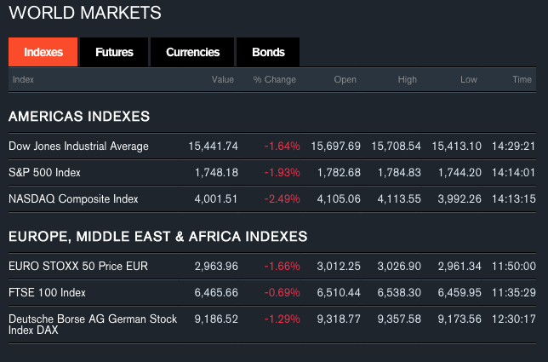Select FTSE 100 open 6,510.44

point(339,292)
